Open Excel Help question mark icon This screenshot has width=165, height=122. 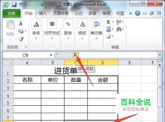138,13
